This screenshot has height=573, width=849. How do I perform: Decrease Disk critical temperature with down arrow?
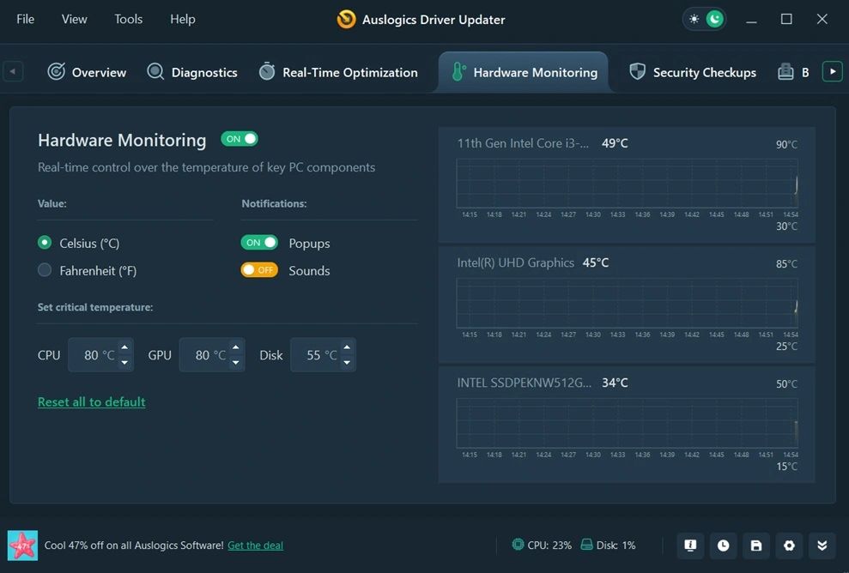(347, 362)
